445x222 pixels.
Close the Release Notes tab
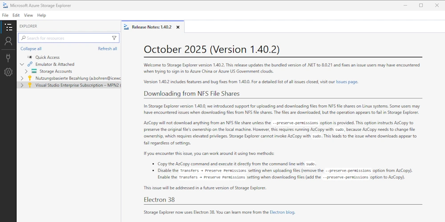pyautogui.click(x=178, y=27)
